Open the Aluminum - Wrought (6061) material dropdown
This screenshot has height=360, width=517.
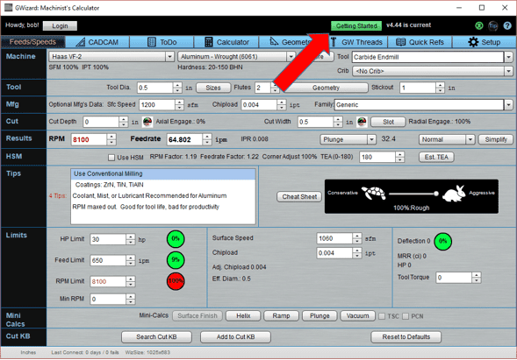(x=291, y=57)
